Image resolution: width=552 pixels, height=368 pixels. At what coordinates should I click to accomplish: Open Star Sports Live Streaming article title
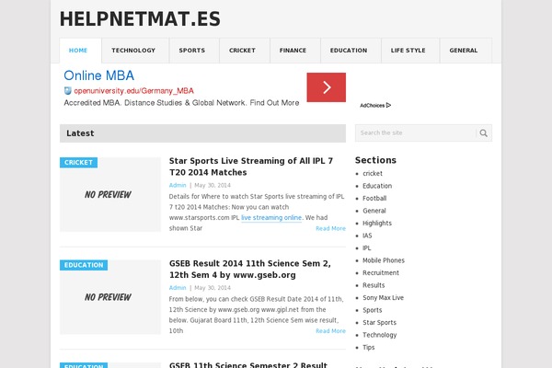coord(251,167)
